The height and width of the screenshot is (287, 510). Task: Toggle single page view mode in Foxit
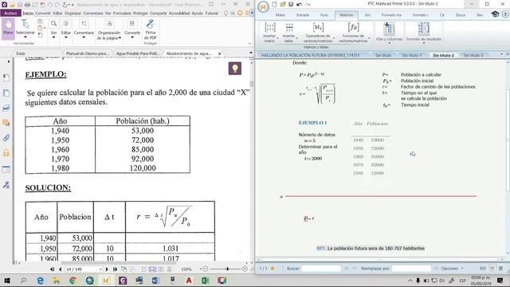[143, 269]
